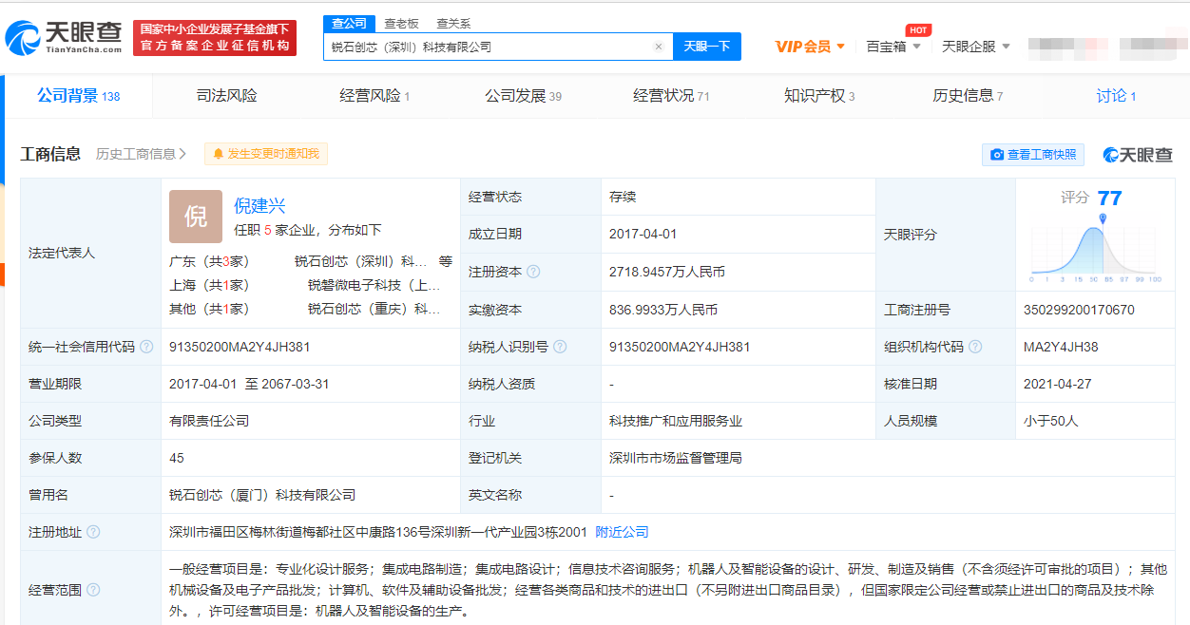
Task: Open the 天眼企服 dropdown
Action: pos(976,47)
